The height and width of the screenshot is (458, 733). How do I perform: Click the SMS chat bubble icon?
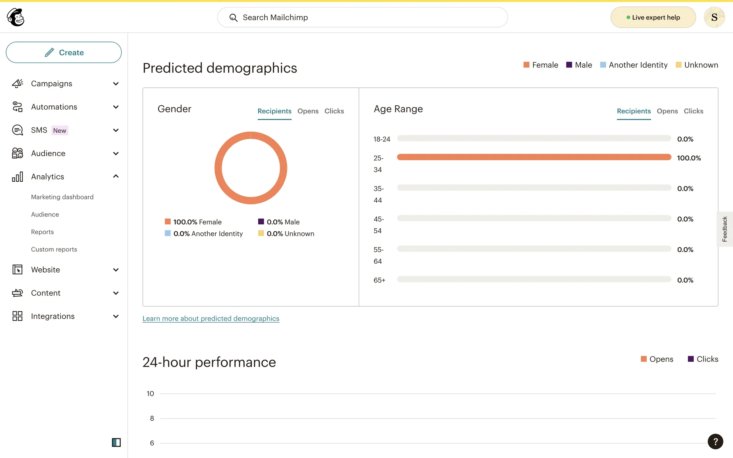(17, 130)
